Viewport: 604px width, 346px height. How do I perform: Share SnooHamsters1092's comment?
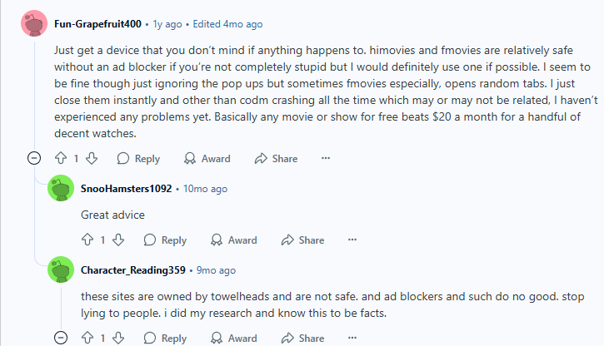tap(302, 240)
